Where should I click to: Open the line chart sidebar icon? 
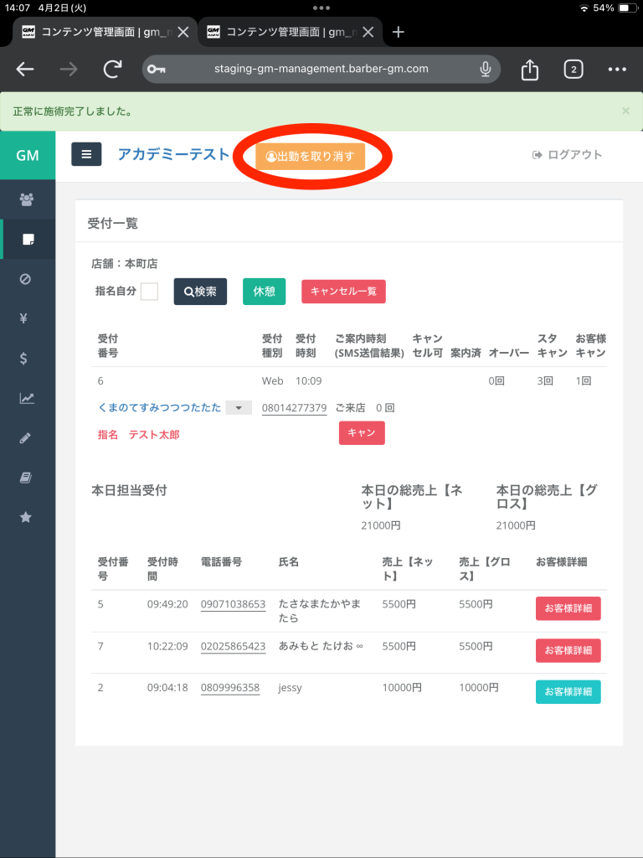27,399
